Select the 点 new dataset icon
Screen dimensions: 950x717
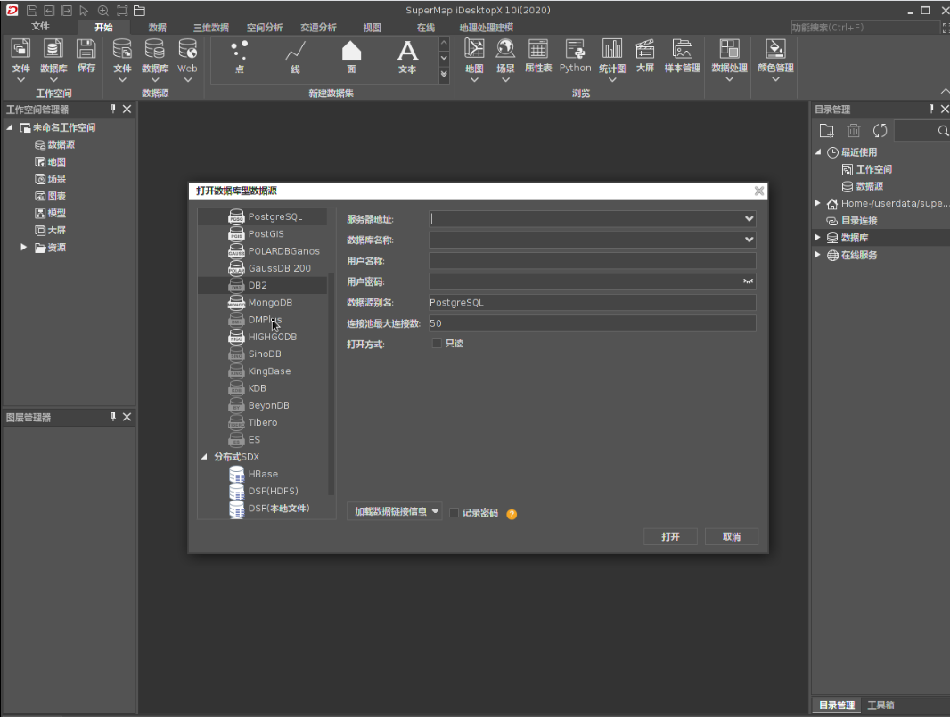click(x=240, y=57)
